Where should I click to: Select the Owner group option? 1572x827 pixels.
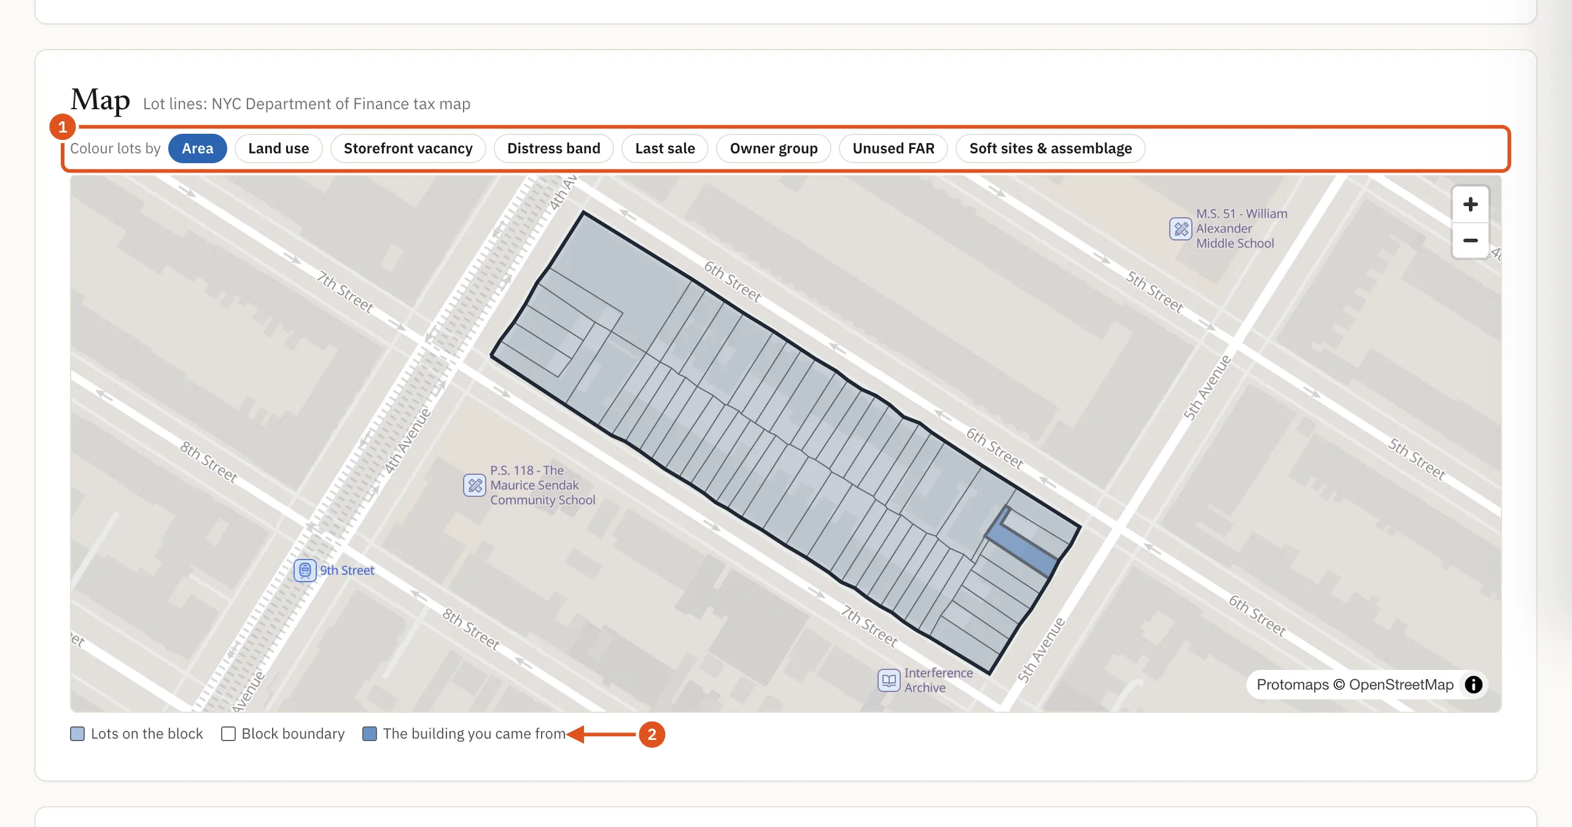click(x=773, y=148)
